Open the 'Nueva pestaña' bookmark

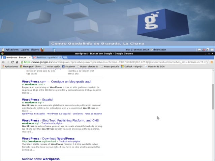110,67
